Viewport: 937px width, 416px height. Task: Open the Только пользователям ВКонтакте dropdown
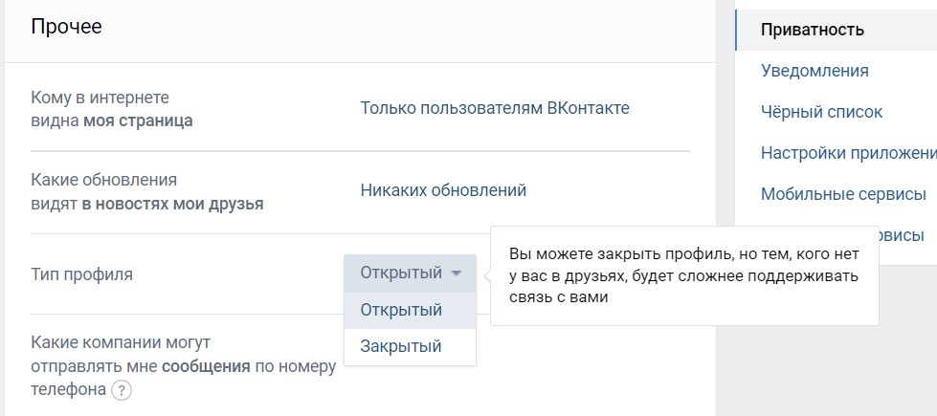(494, 108)
